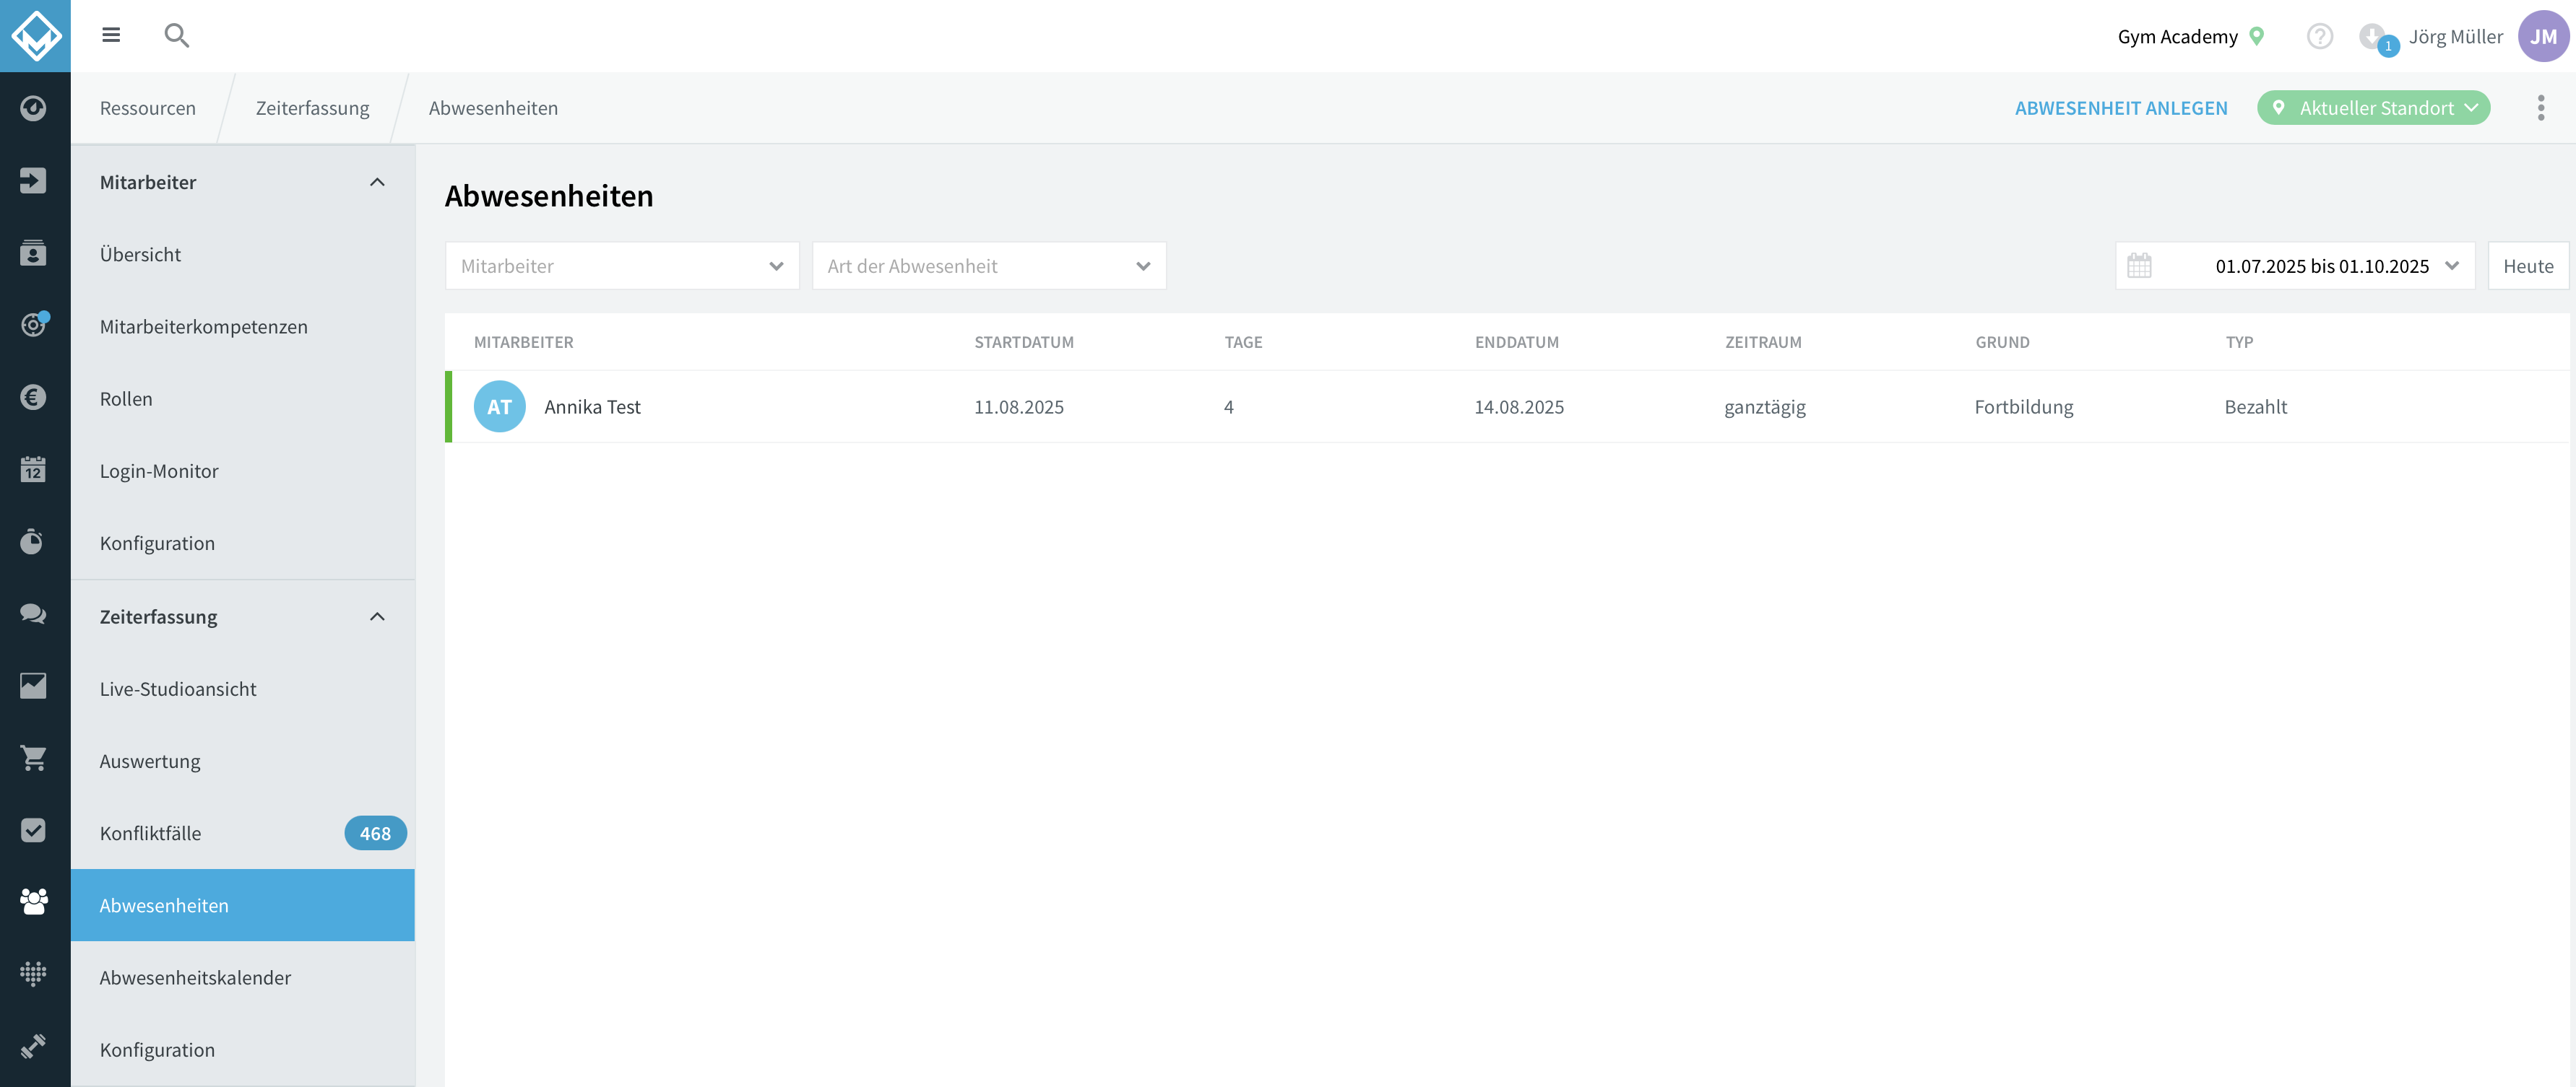Click the search magnifier icon
2576x1087 pixels.
coord(177,36)
